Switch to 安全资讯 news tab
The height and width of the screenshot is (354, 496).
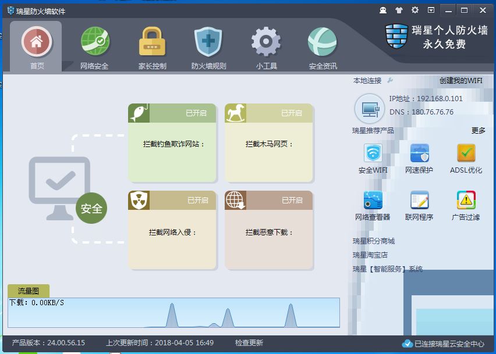tap(323, 47)
